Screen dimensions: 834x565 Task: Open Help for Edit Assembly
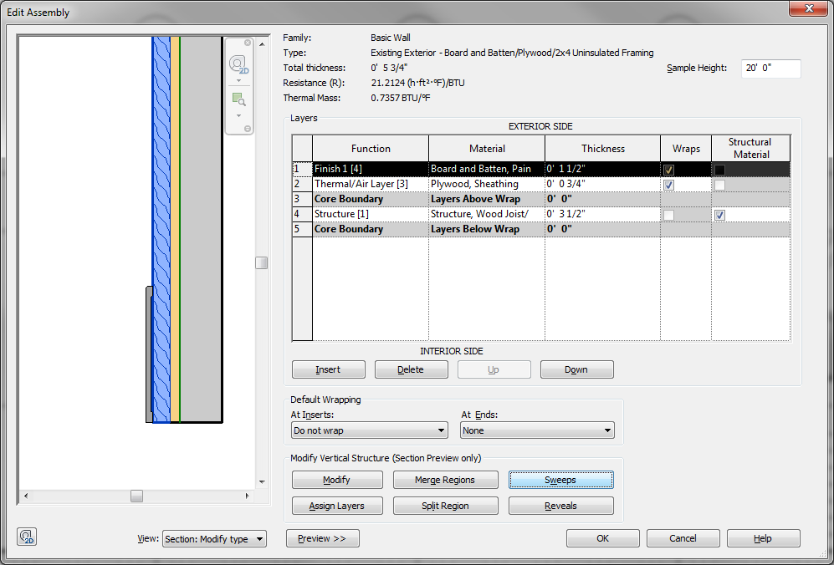point(763,538)
